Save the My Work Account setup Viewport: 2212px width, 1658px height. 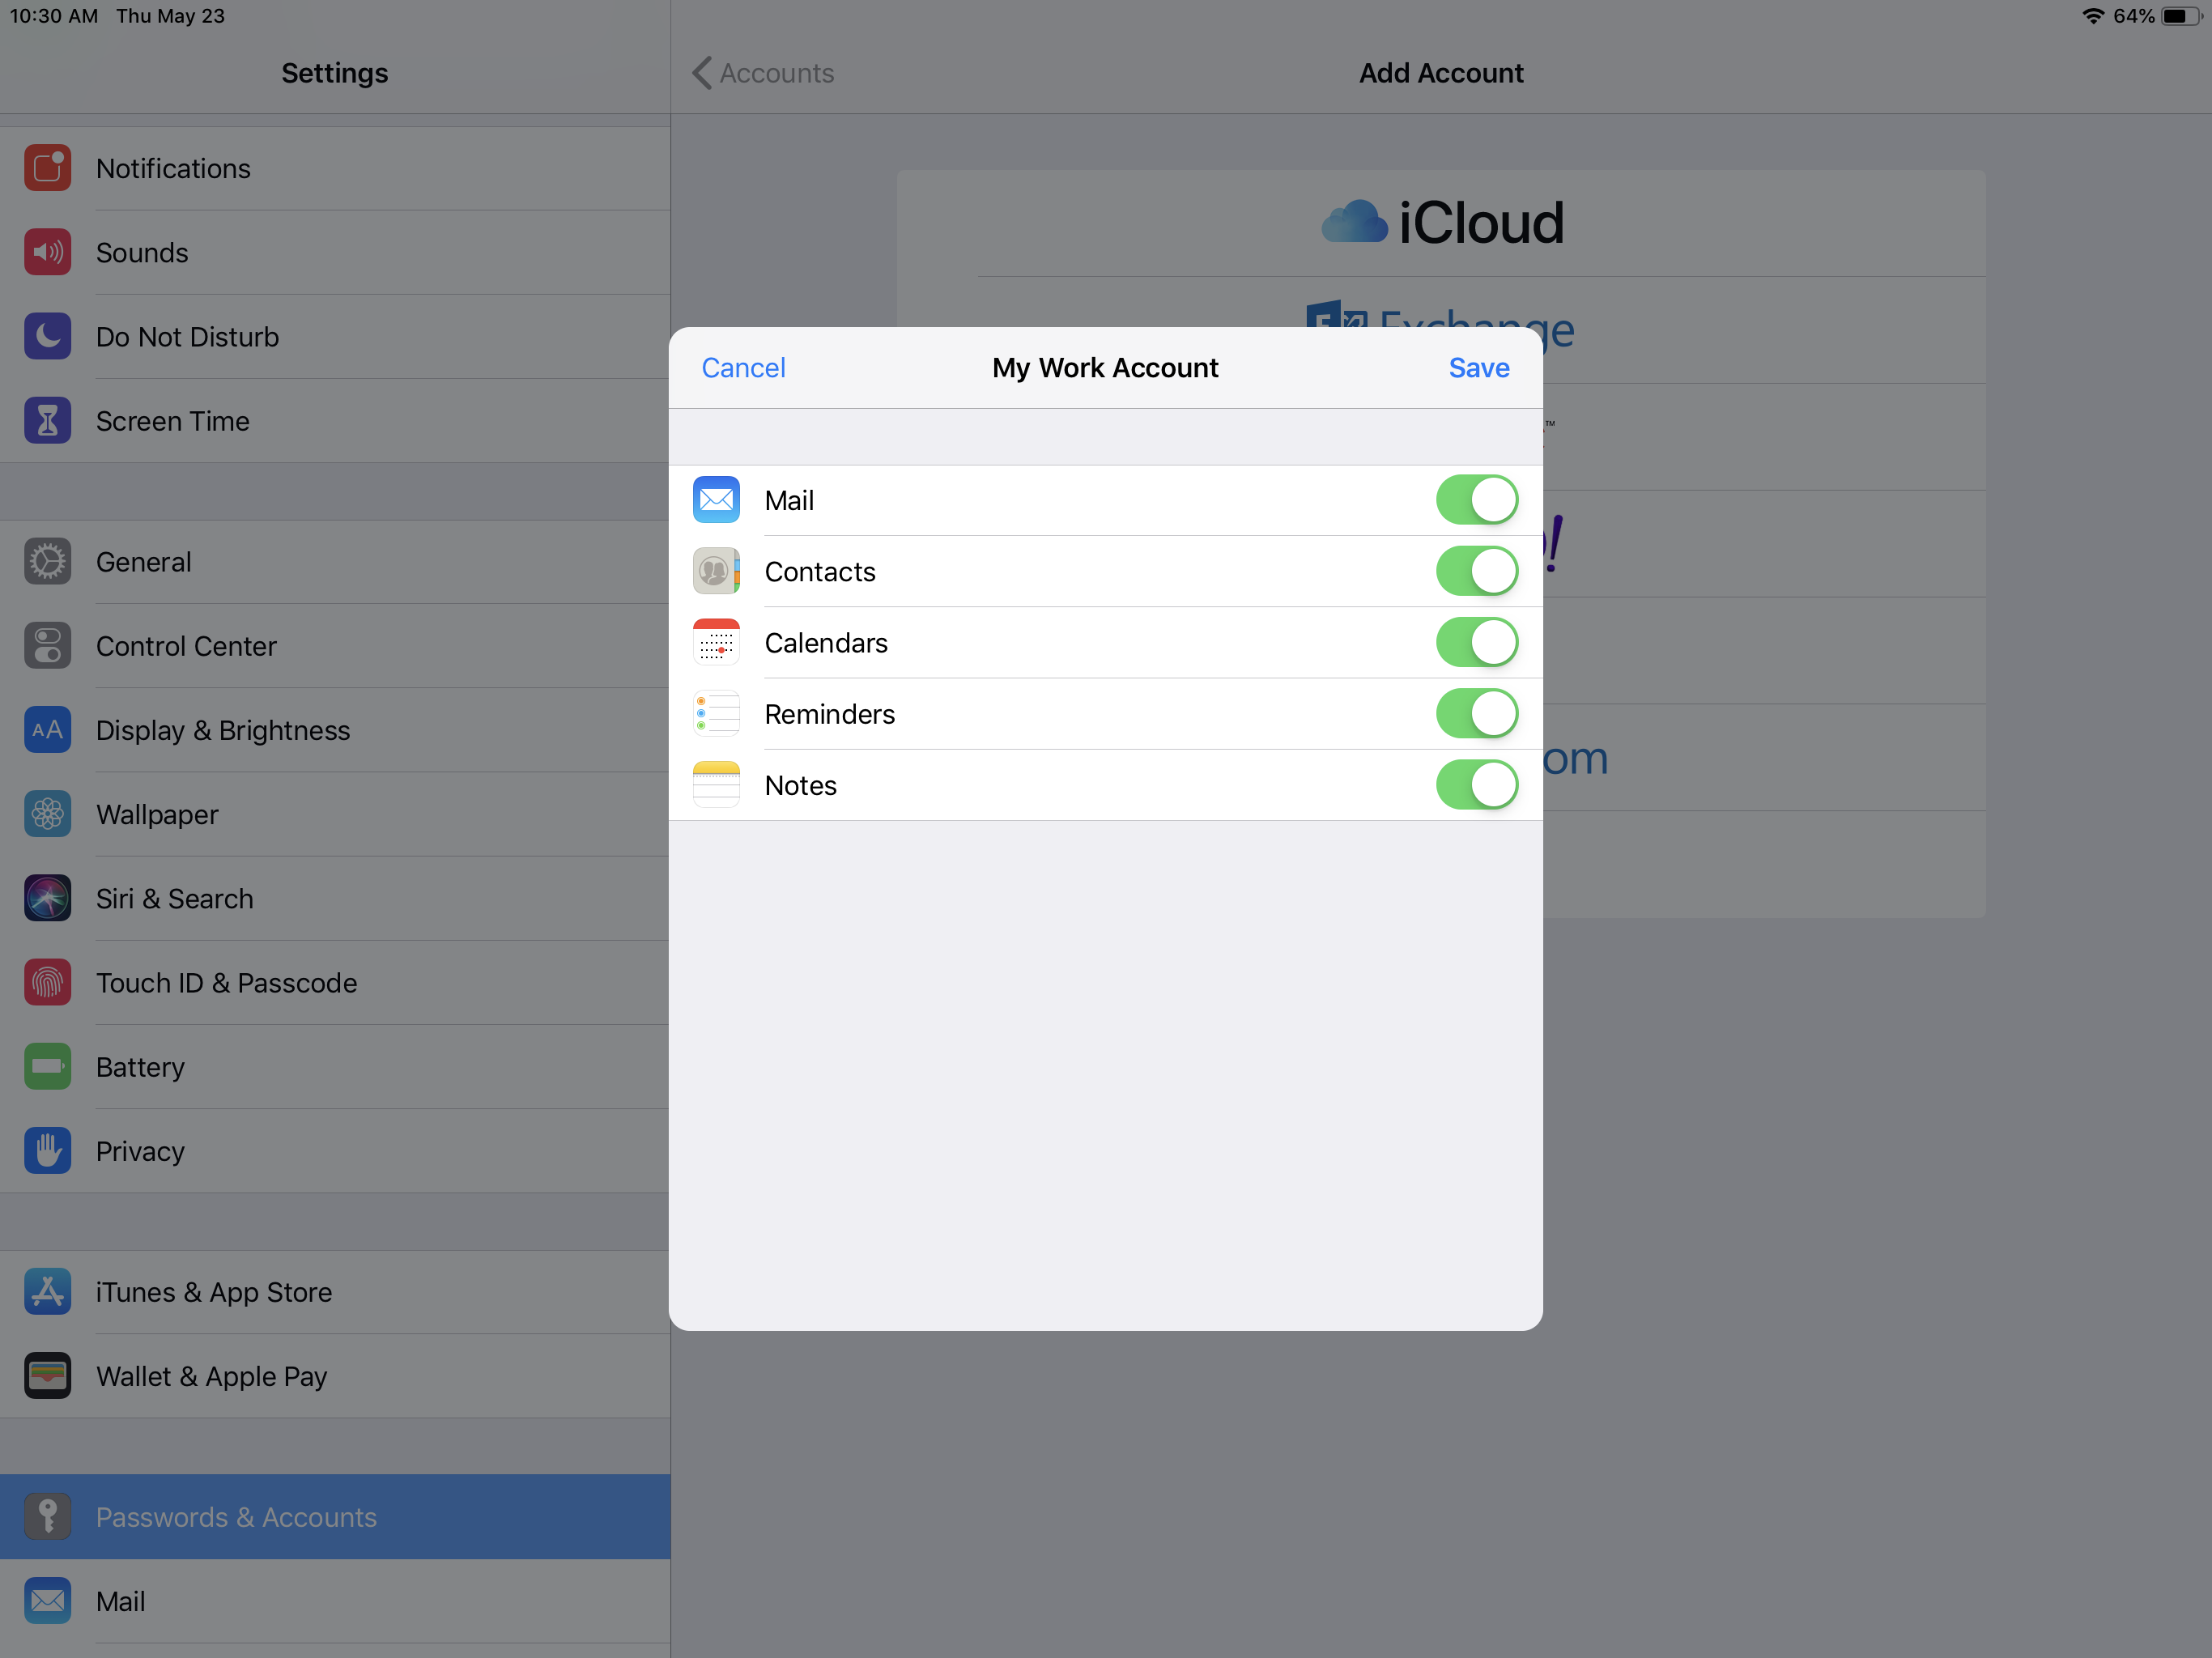click(x=1478, y=368)
